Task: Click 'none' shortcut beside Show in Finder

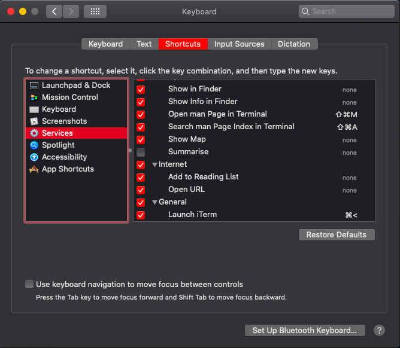Action: point(350,90)
